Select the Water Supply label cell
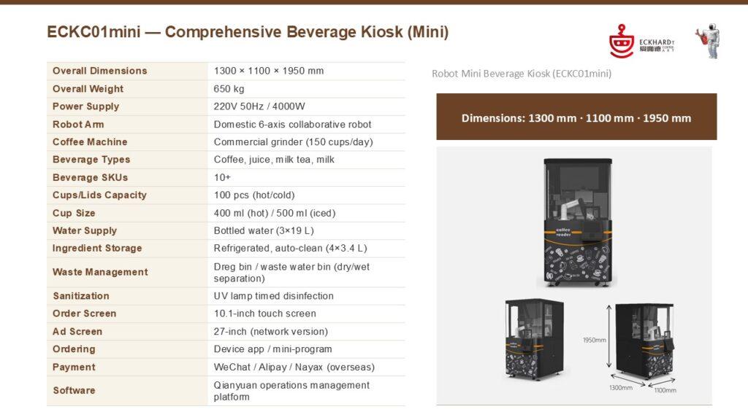Viewport: 748px width, 420px height. [x=127, y=230]
